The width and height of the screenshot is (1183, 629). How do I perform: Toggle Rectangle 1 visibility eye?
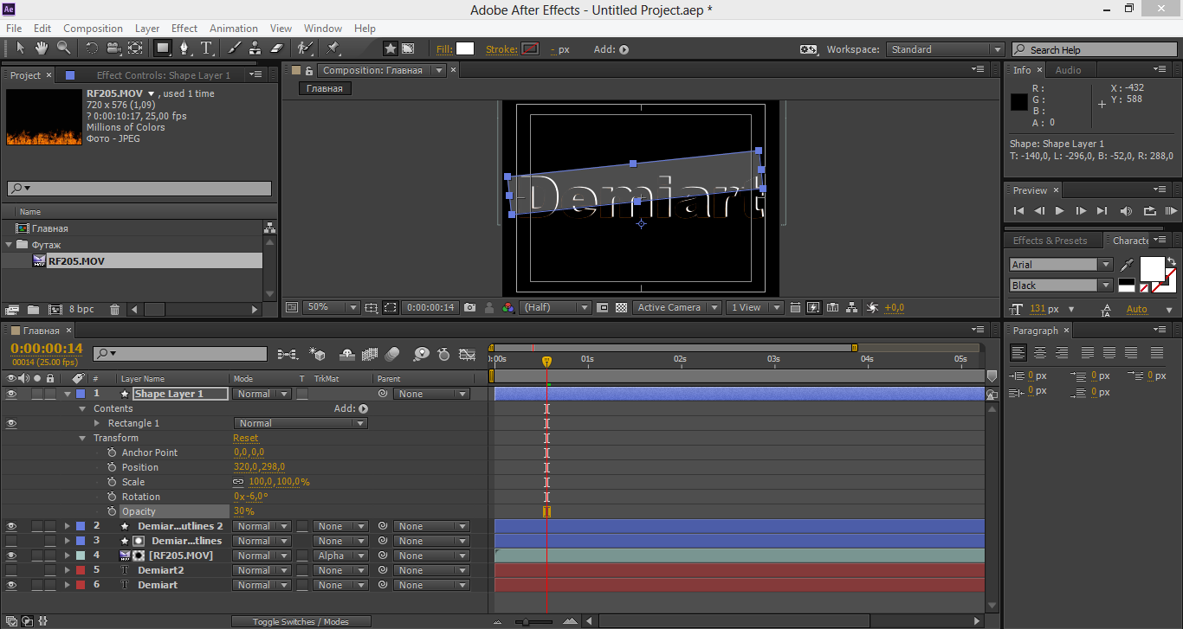[x=11, y=423]
